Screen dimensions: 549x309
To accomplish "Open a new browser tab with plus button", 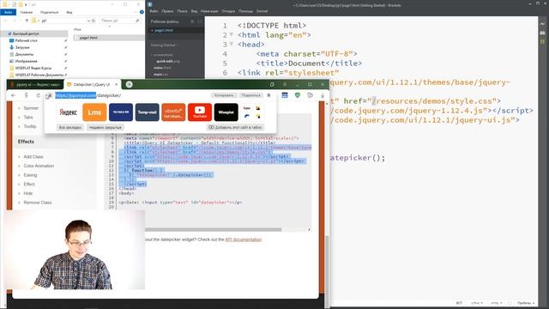I will [x=130, y=84].
